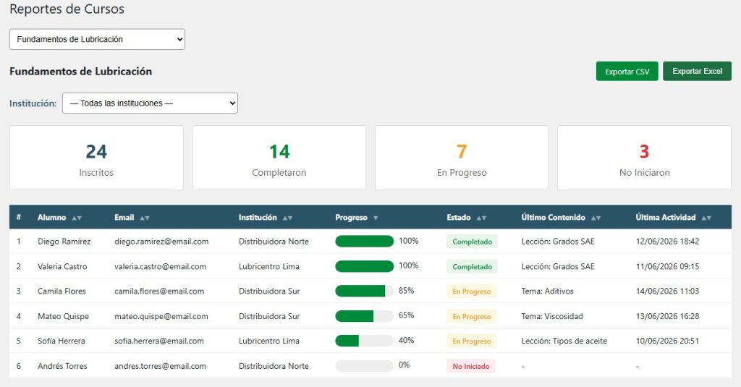Click Distribuidora Sur in Camila Flores row
This screenshot has height=387, width=741.
tap(269, 291)
